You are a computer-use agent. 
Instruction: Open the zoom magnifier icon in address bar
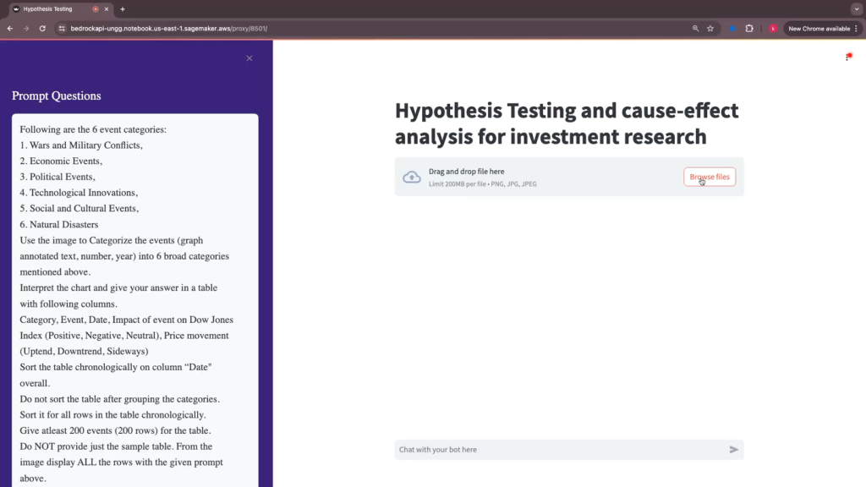695,29
